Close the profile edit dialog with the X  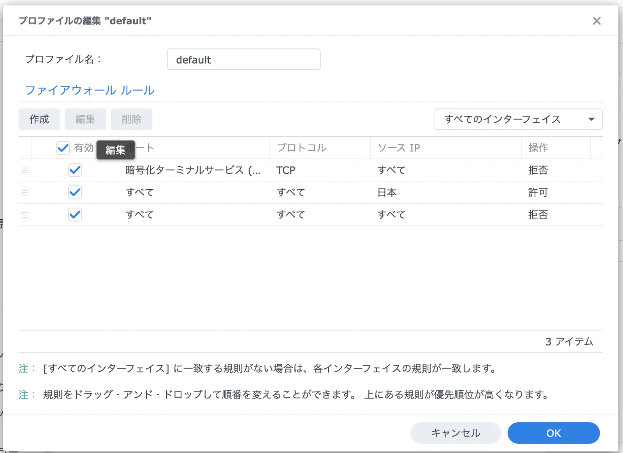coord(597,21)
